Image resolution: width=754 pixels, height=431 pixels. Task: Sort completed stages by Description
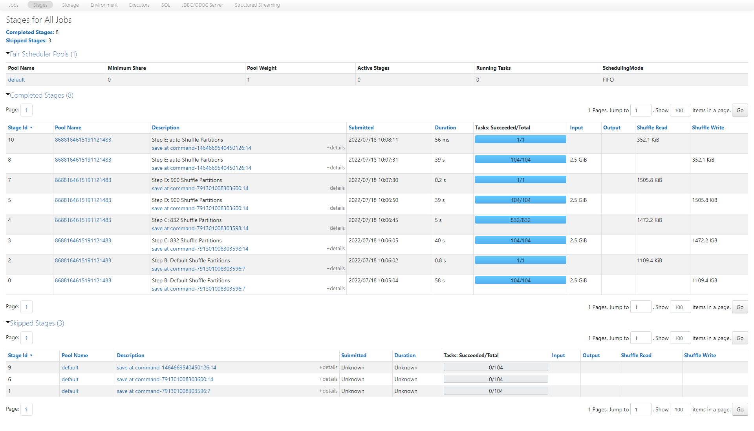(x=165, y=127)
